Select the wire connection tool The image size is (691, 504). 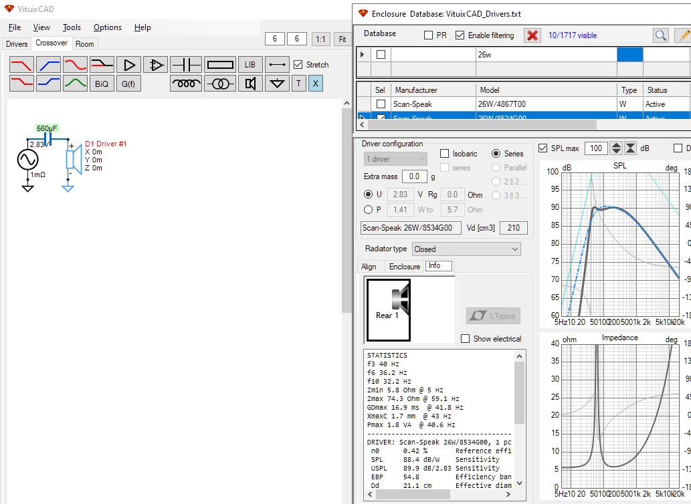277,65
